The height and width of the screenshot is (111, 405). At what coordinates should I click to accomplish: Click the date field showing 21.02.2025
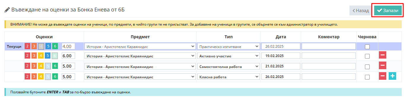[281, 66]
